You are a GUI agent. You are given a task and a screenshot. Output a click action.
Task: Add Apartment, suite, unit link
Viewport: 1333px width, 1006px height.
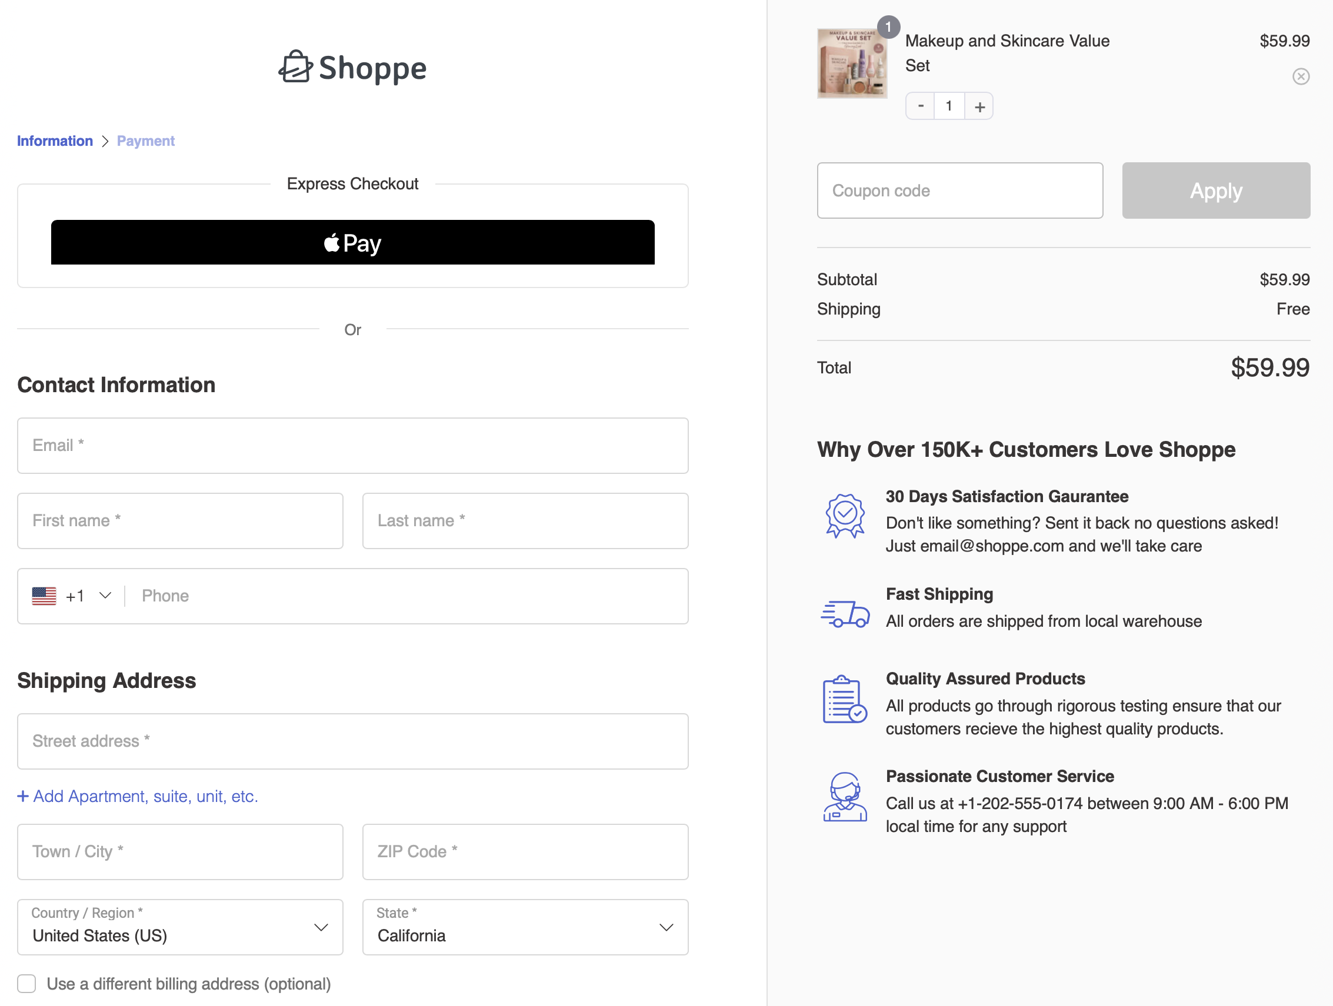(138, 796)
